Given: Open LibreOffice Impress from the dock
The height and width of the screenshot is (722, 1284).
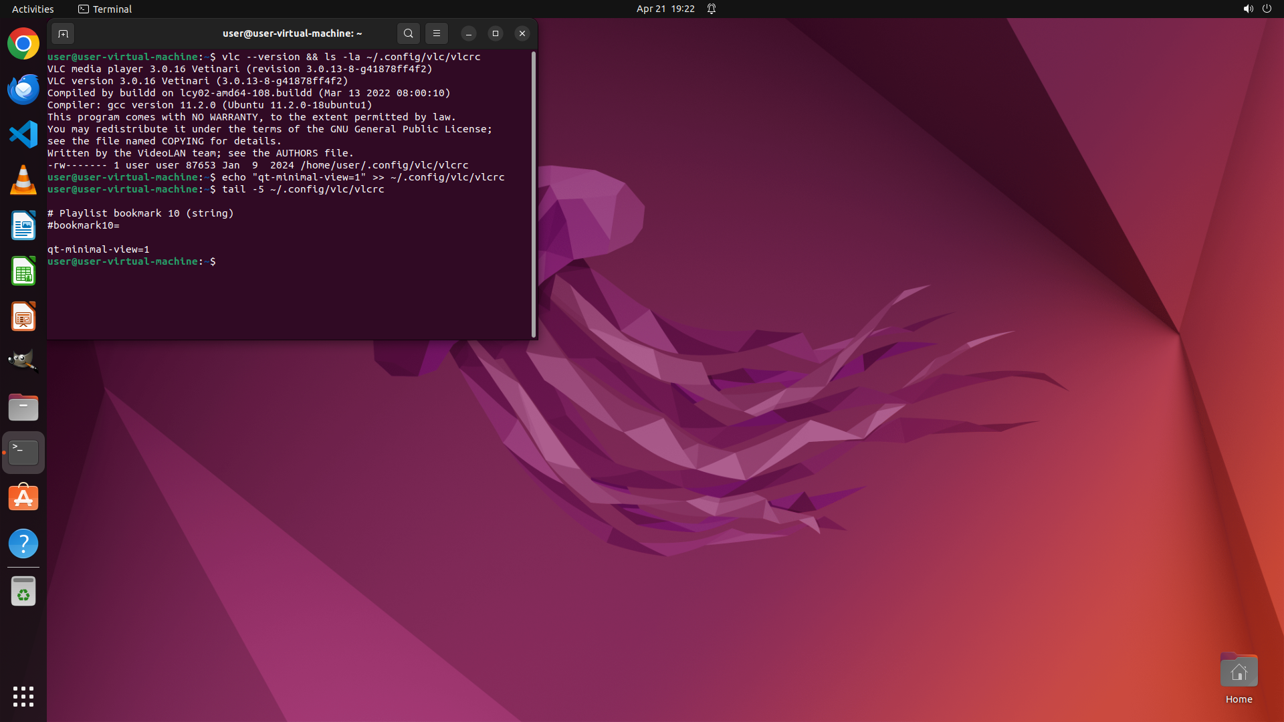Looking at the screenshot, I should (x=23, y=317).
